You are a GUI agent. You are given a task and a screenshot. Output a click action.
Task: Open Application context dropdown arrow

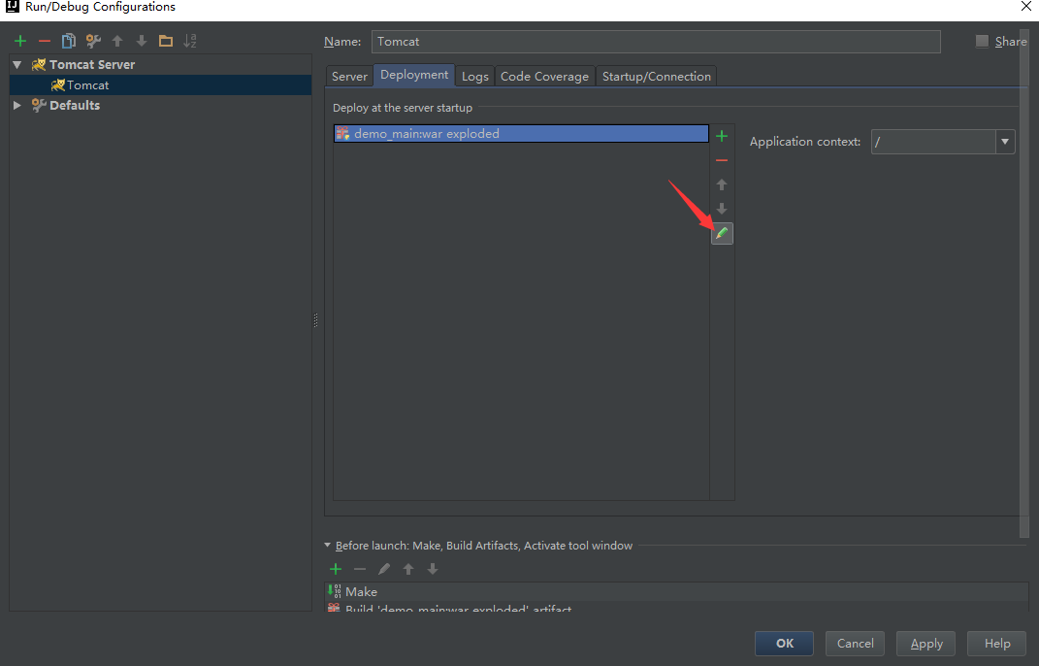[x=1005, y=142]
